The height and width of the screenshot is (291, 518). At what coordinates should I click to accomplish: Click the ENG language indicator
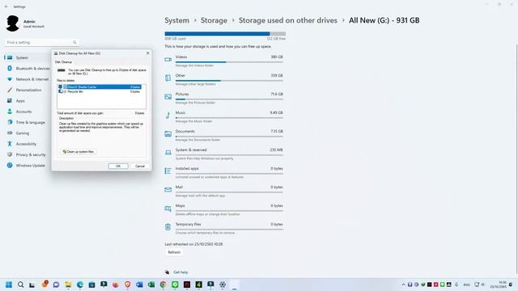466,285
